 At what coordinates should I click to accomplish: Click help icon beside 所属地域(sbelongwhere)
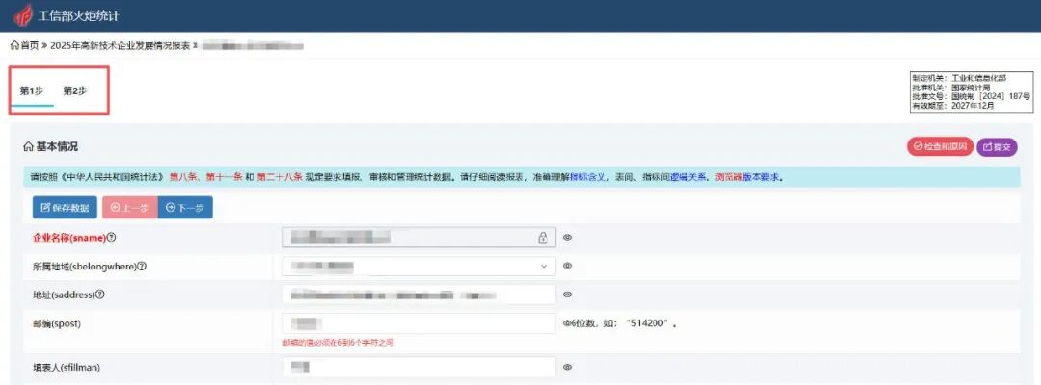click(x=142, y=267)
